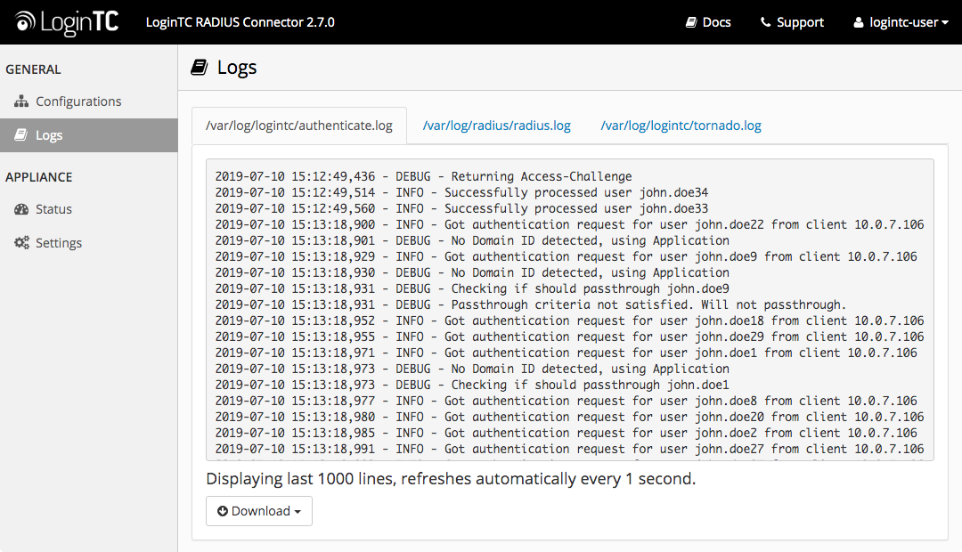Click 'Passthrough criteria not satisfied' log line
Screen dimensions: 962x552
(531, 304)
